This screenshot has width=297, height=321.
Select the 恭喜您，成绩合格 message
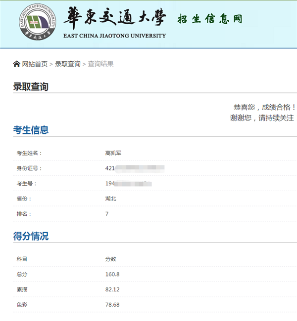(264, 107)
